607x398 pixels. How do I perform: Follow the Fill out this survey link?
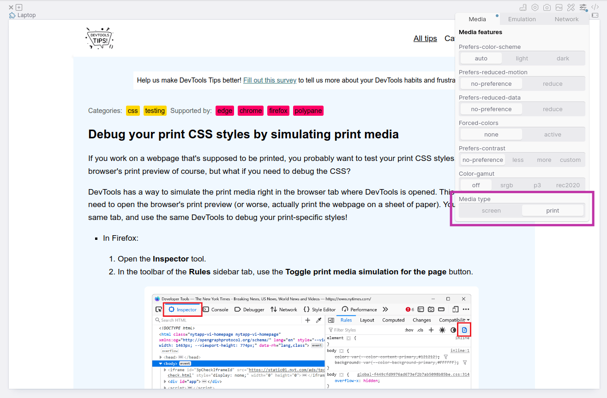click(x=270, y=80)
